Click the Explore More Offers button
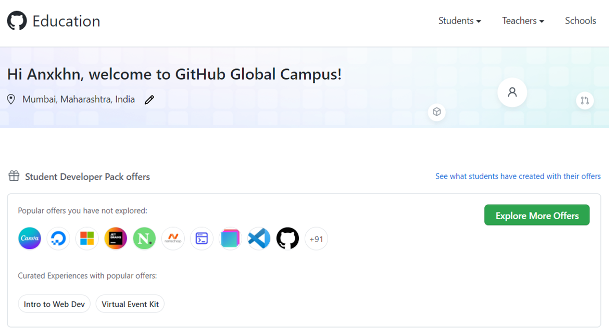The height and width of the screenshot is (333, 609). (537, 215)
